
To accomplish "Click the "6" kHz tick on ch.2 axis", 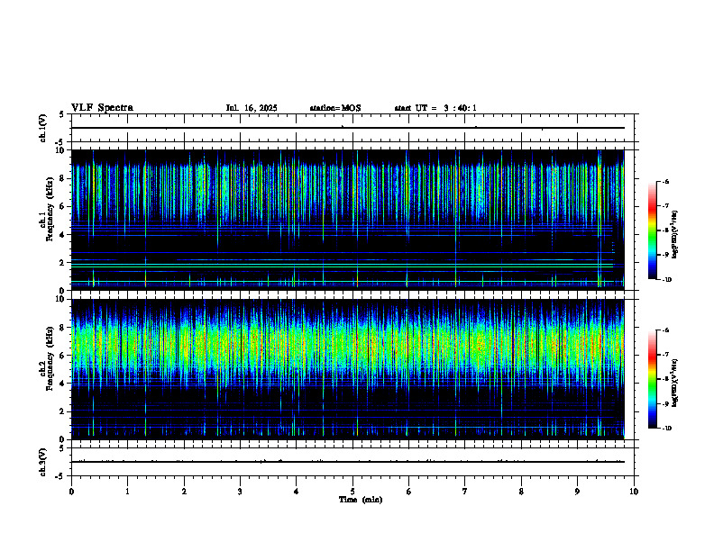I will (x=63, y=356).
